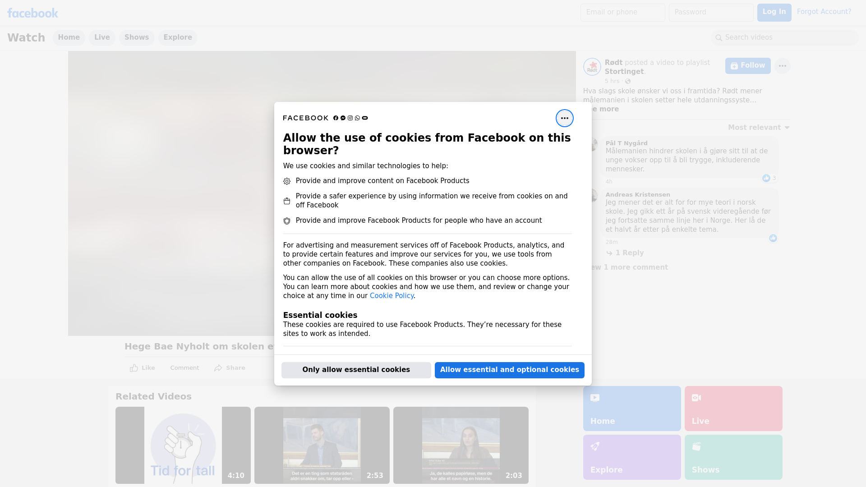Screen dimensions: 866x487
Task: Focus the Email or phone field
Action: coord(622,13)
